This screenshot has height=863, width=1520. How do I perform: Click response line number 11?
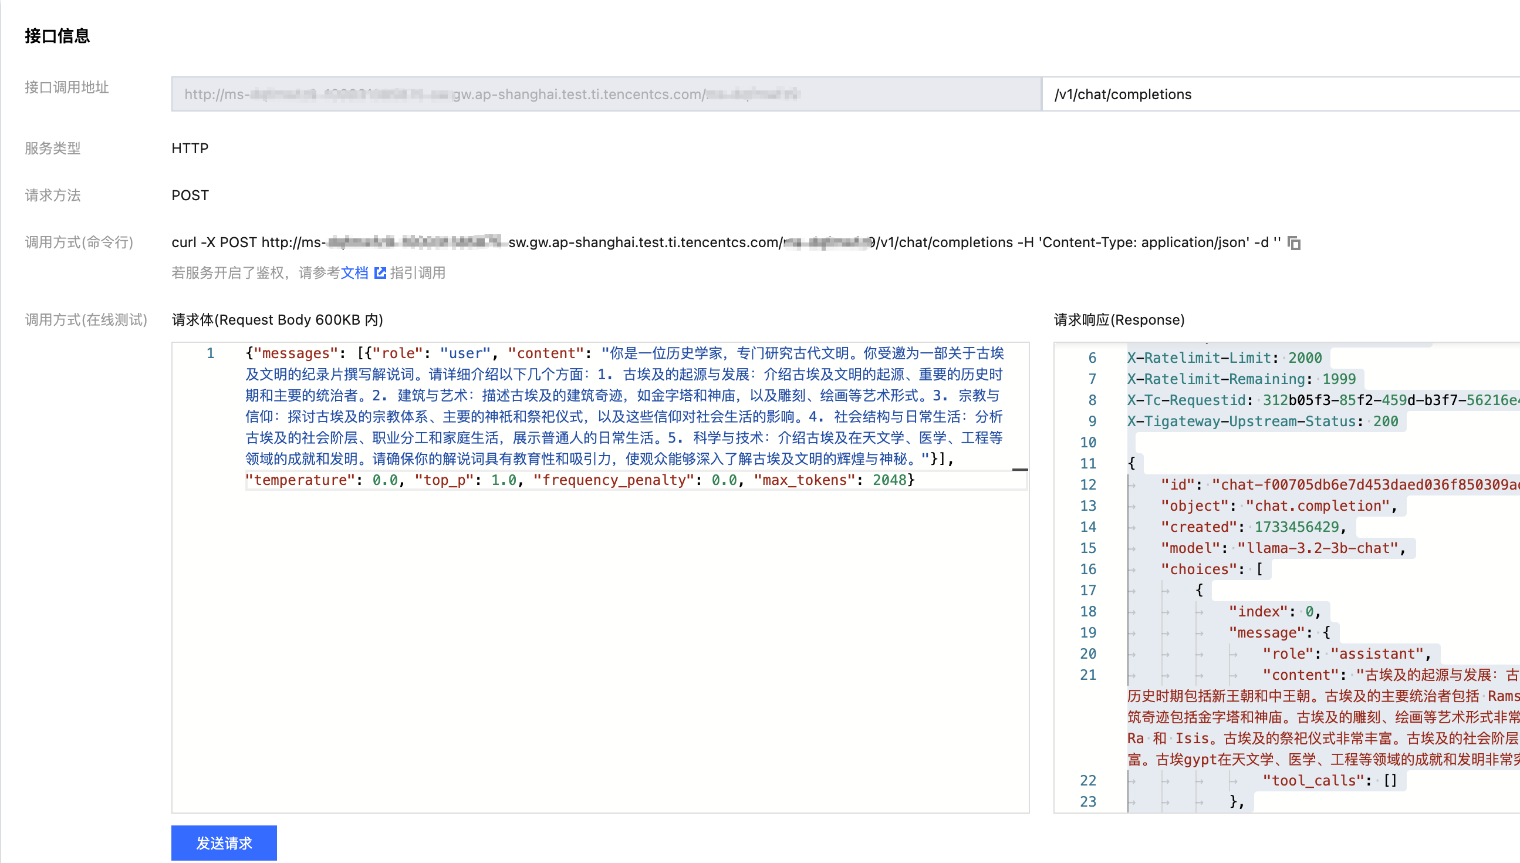pyautogui.click(x=1087, y=464)
